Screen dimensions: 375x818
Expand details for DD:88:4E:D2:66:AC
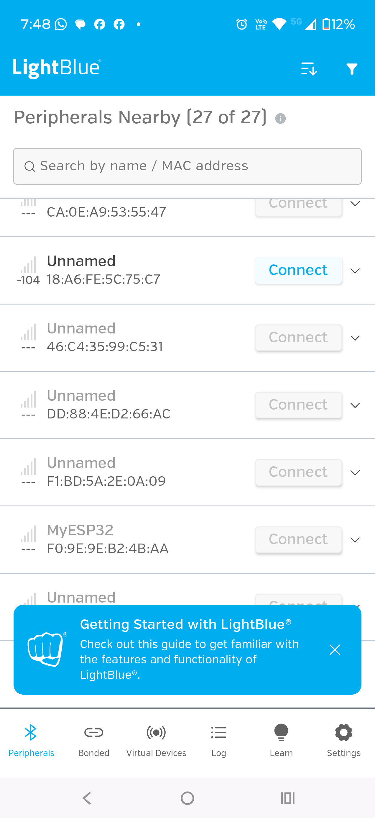coord(355,405)
